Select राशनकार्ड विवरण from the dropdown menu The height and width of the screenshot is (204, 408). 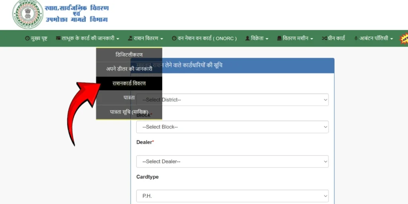pyautogui.click(x=129, y=83)
